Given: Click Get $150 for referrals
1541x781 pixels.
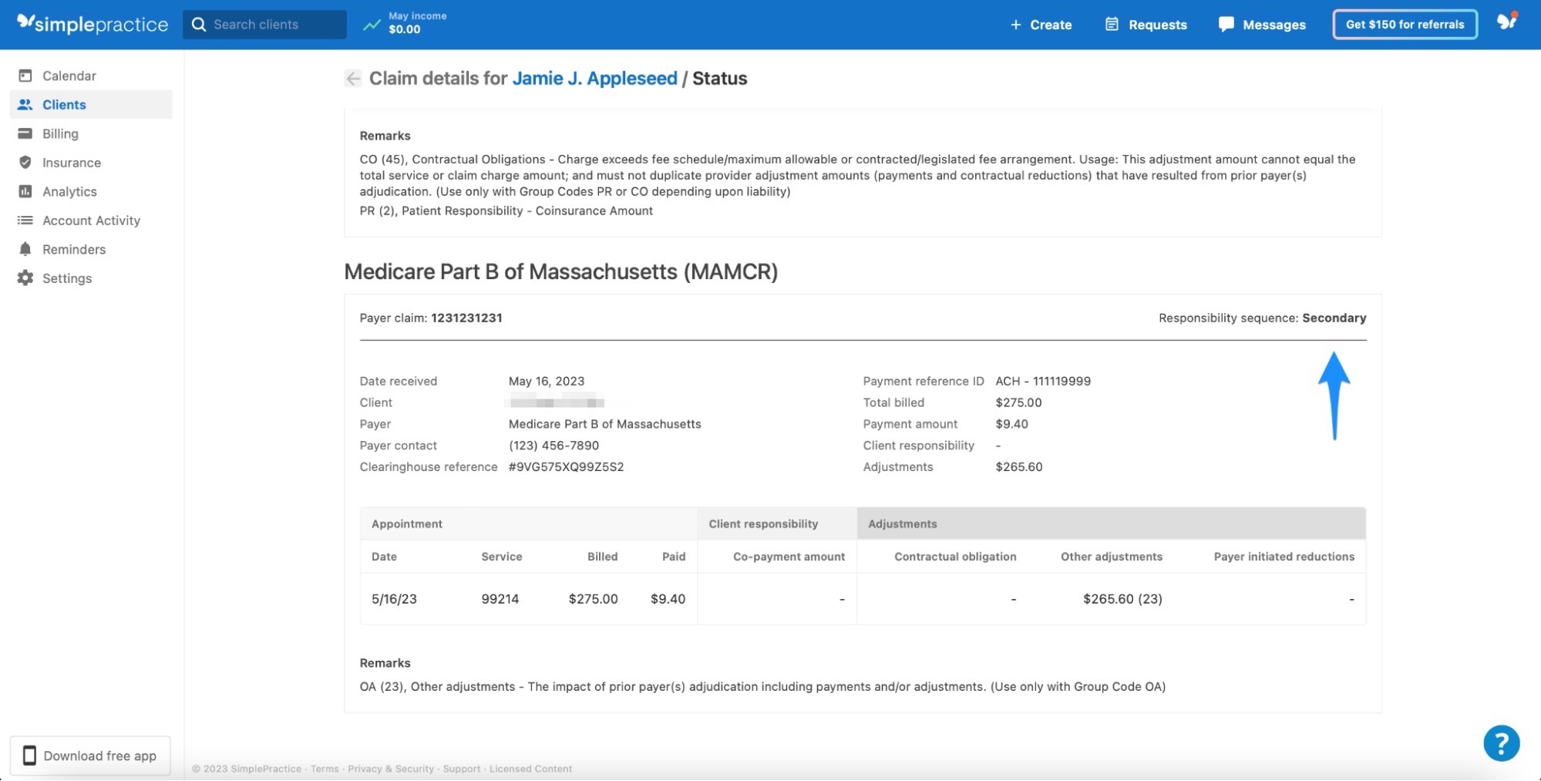Looking at the screenshot, I should [1405, 24].
